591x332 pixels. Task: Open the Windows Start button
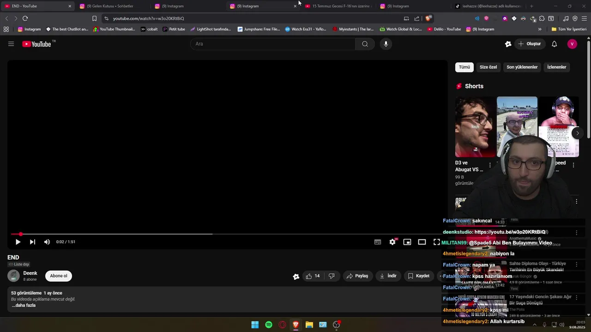pyautogui.click(x=255, y=325)
